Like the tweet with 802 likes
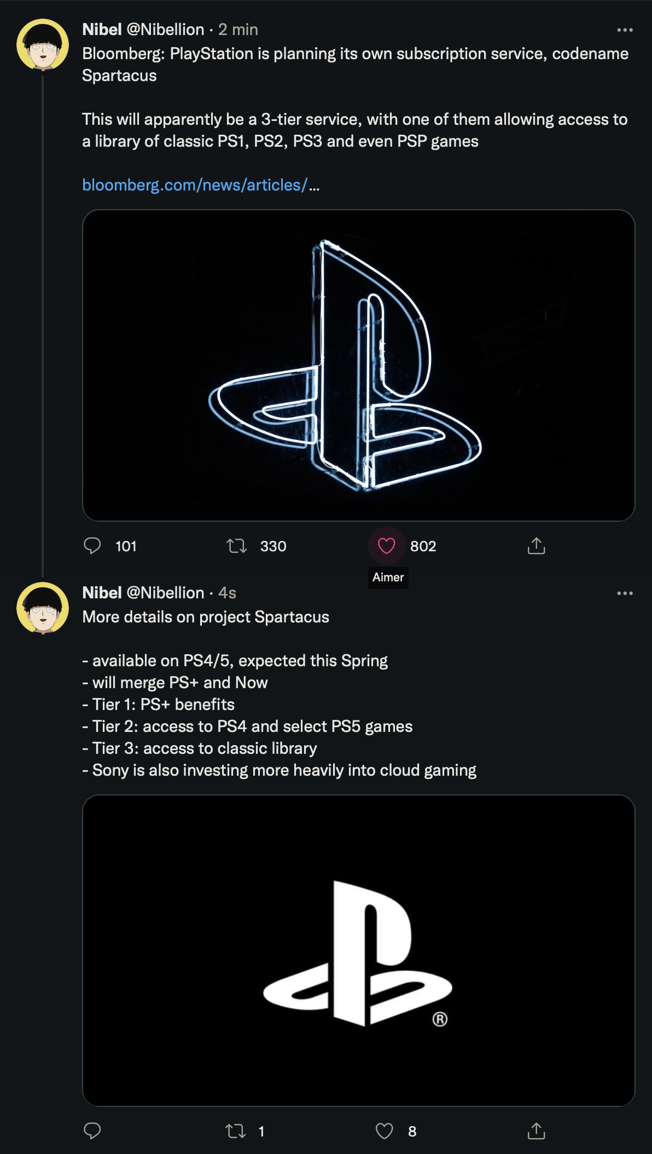This screenshot has height=1154, width=652. tap(386, 546)
